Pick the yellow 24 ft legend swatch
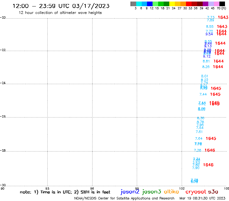Screen dimensions: 229x201 (x=172, y=4)
